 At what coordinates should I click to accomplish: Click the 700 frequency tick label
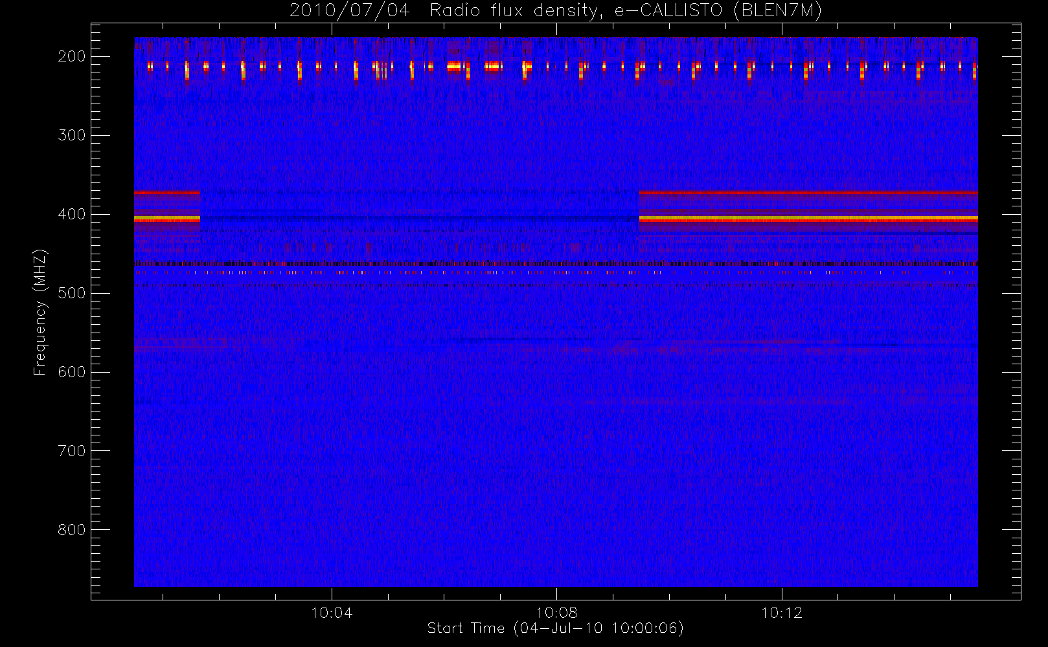coord(72,451)
